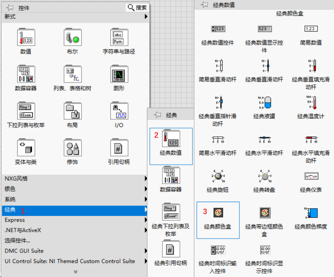This screenshot has height=277, width=334.
Task: Select the 经典数值控件 control
Action: [218, 29]
